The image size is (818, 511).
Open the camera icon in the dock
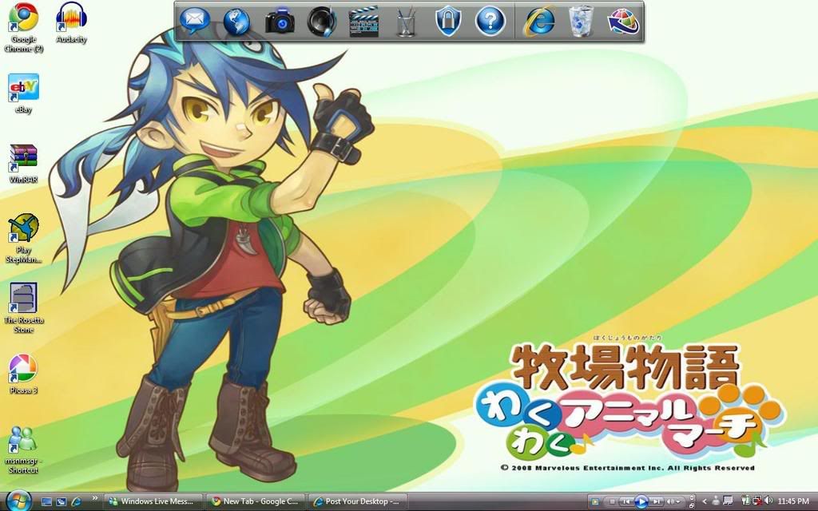point(280,22)
